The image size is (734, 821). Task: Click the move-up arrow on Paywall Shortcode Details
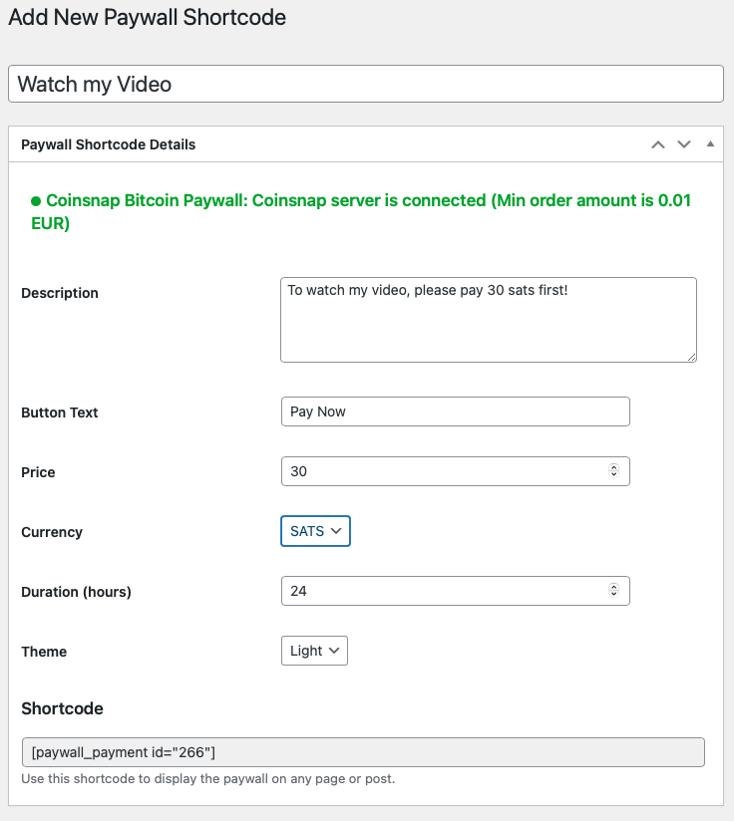coord(657,144)
